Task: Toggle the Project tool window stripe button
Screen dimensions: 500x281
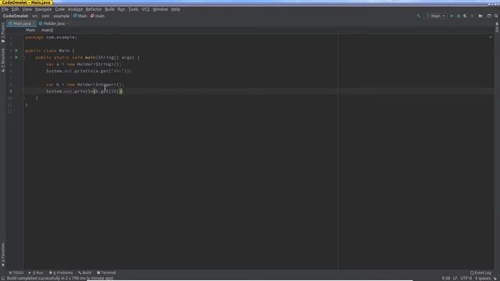Action: point(3,32)
